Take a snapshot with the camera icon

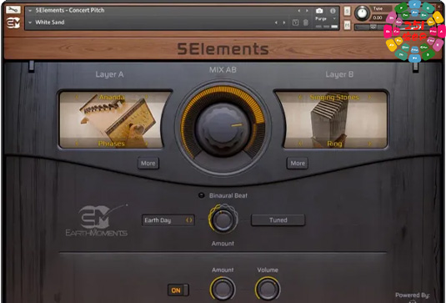point(319,11)
